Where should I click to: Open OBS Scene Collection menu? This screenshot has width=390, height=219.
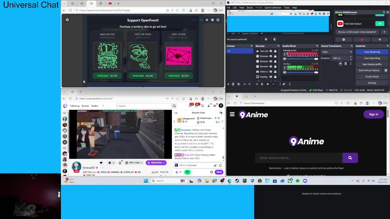point(273,8)
